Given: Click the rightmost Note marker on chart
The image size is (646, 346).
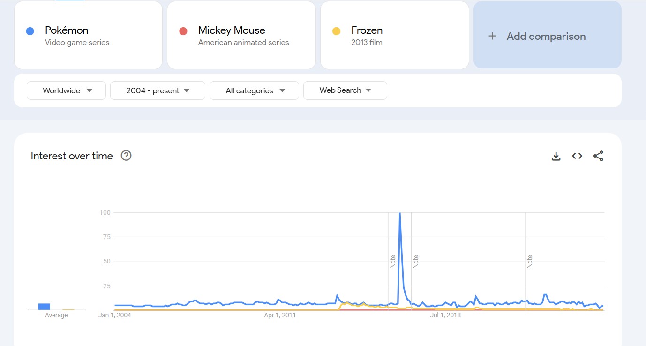Looking at the screenshot, I should [530, 261].
